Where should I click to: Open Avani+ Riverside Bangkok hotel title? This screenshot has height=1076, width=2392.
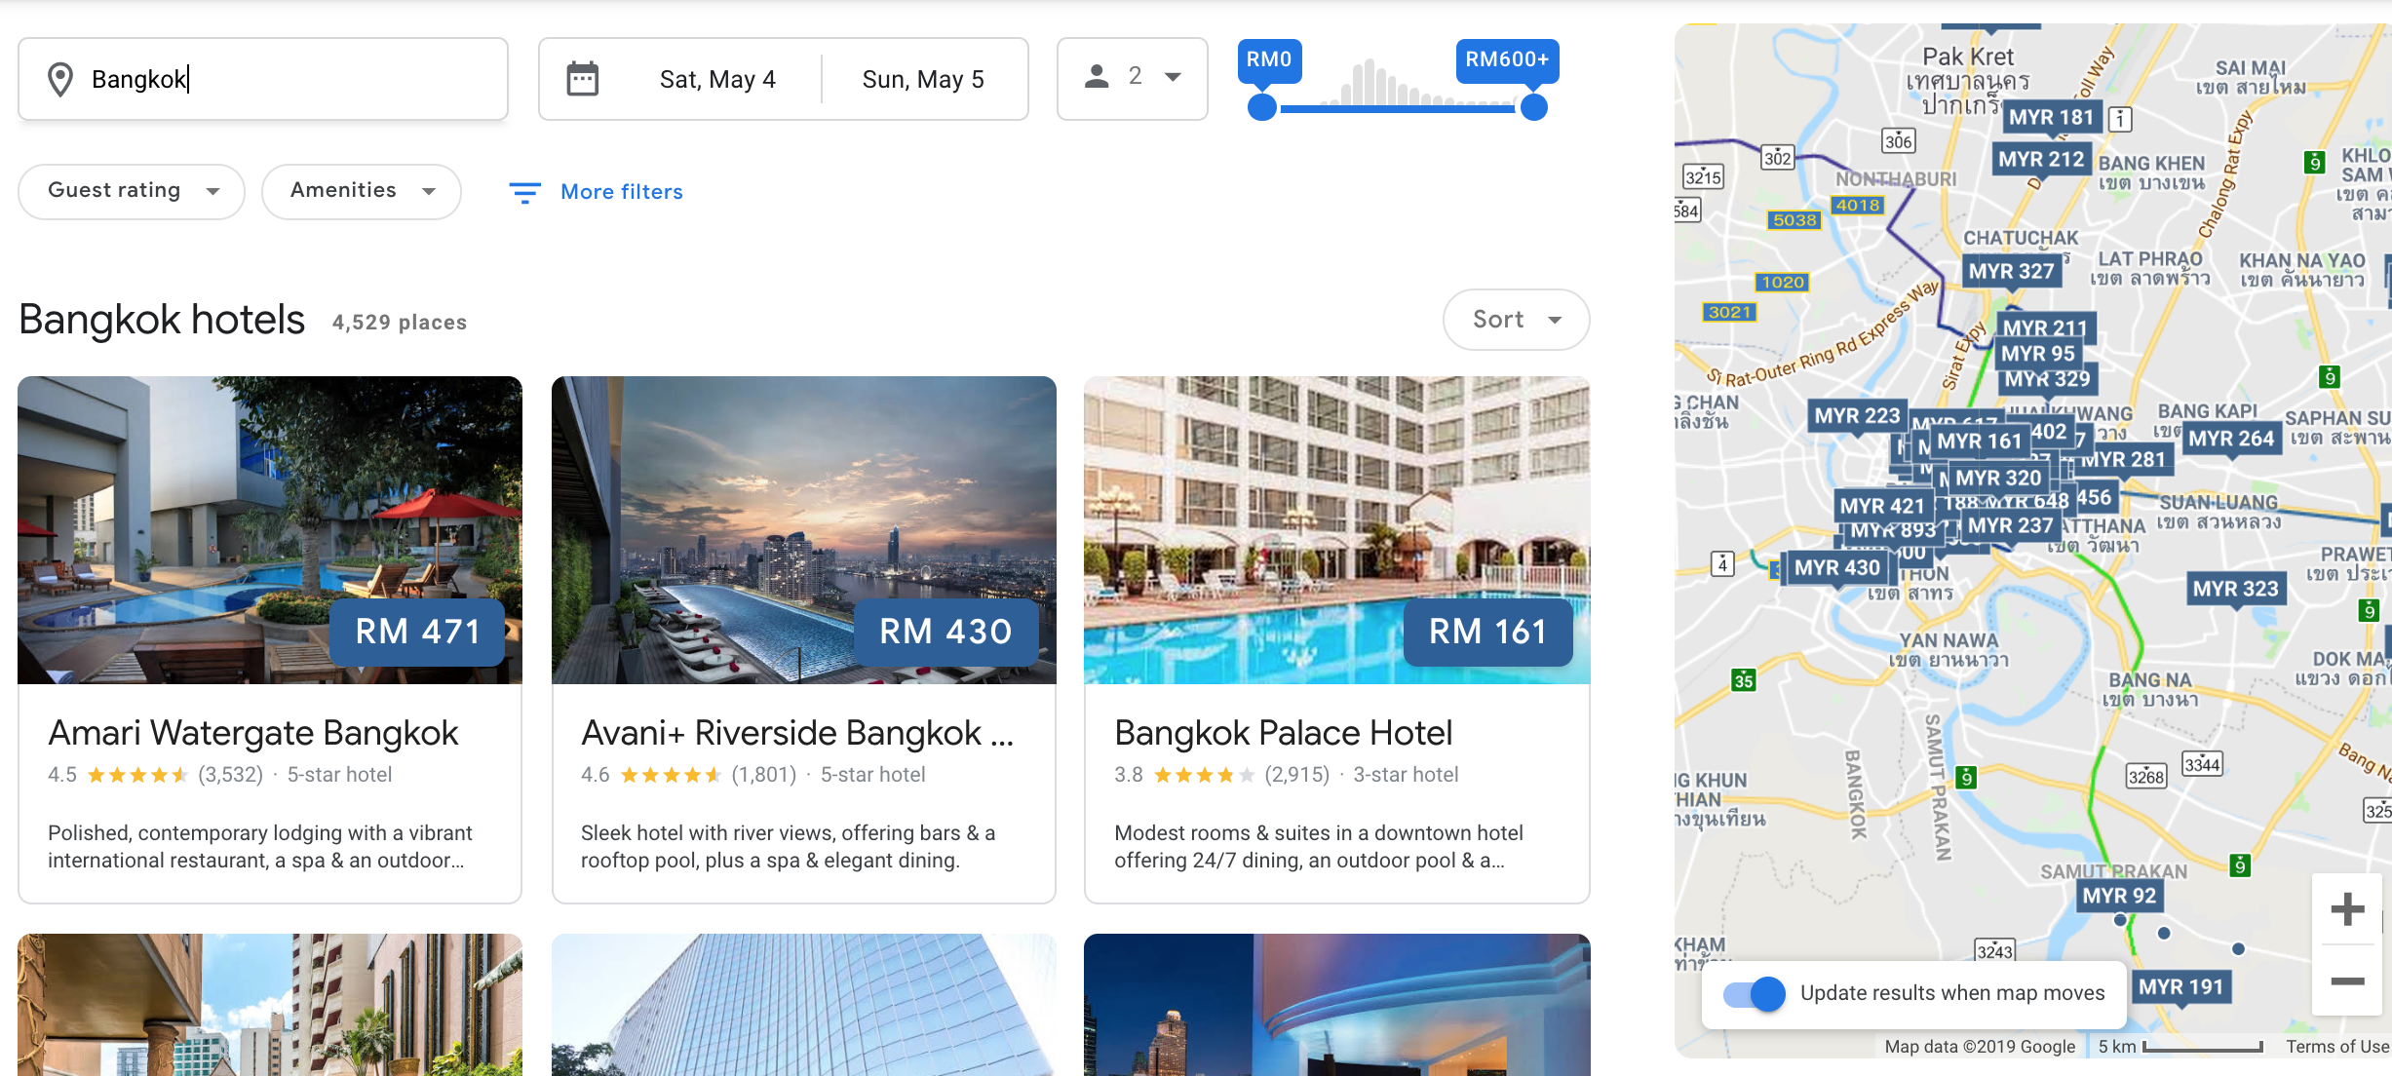[797, 733]
